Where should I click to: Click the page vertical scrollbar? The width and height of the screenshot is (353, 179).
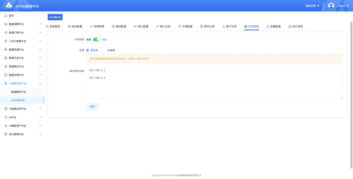coord(352,95)
